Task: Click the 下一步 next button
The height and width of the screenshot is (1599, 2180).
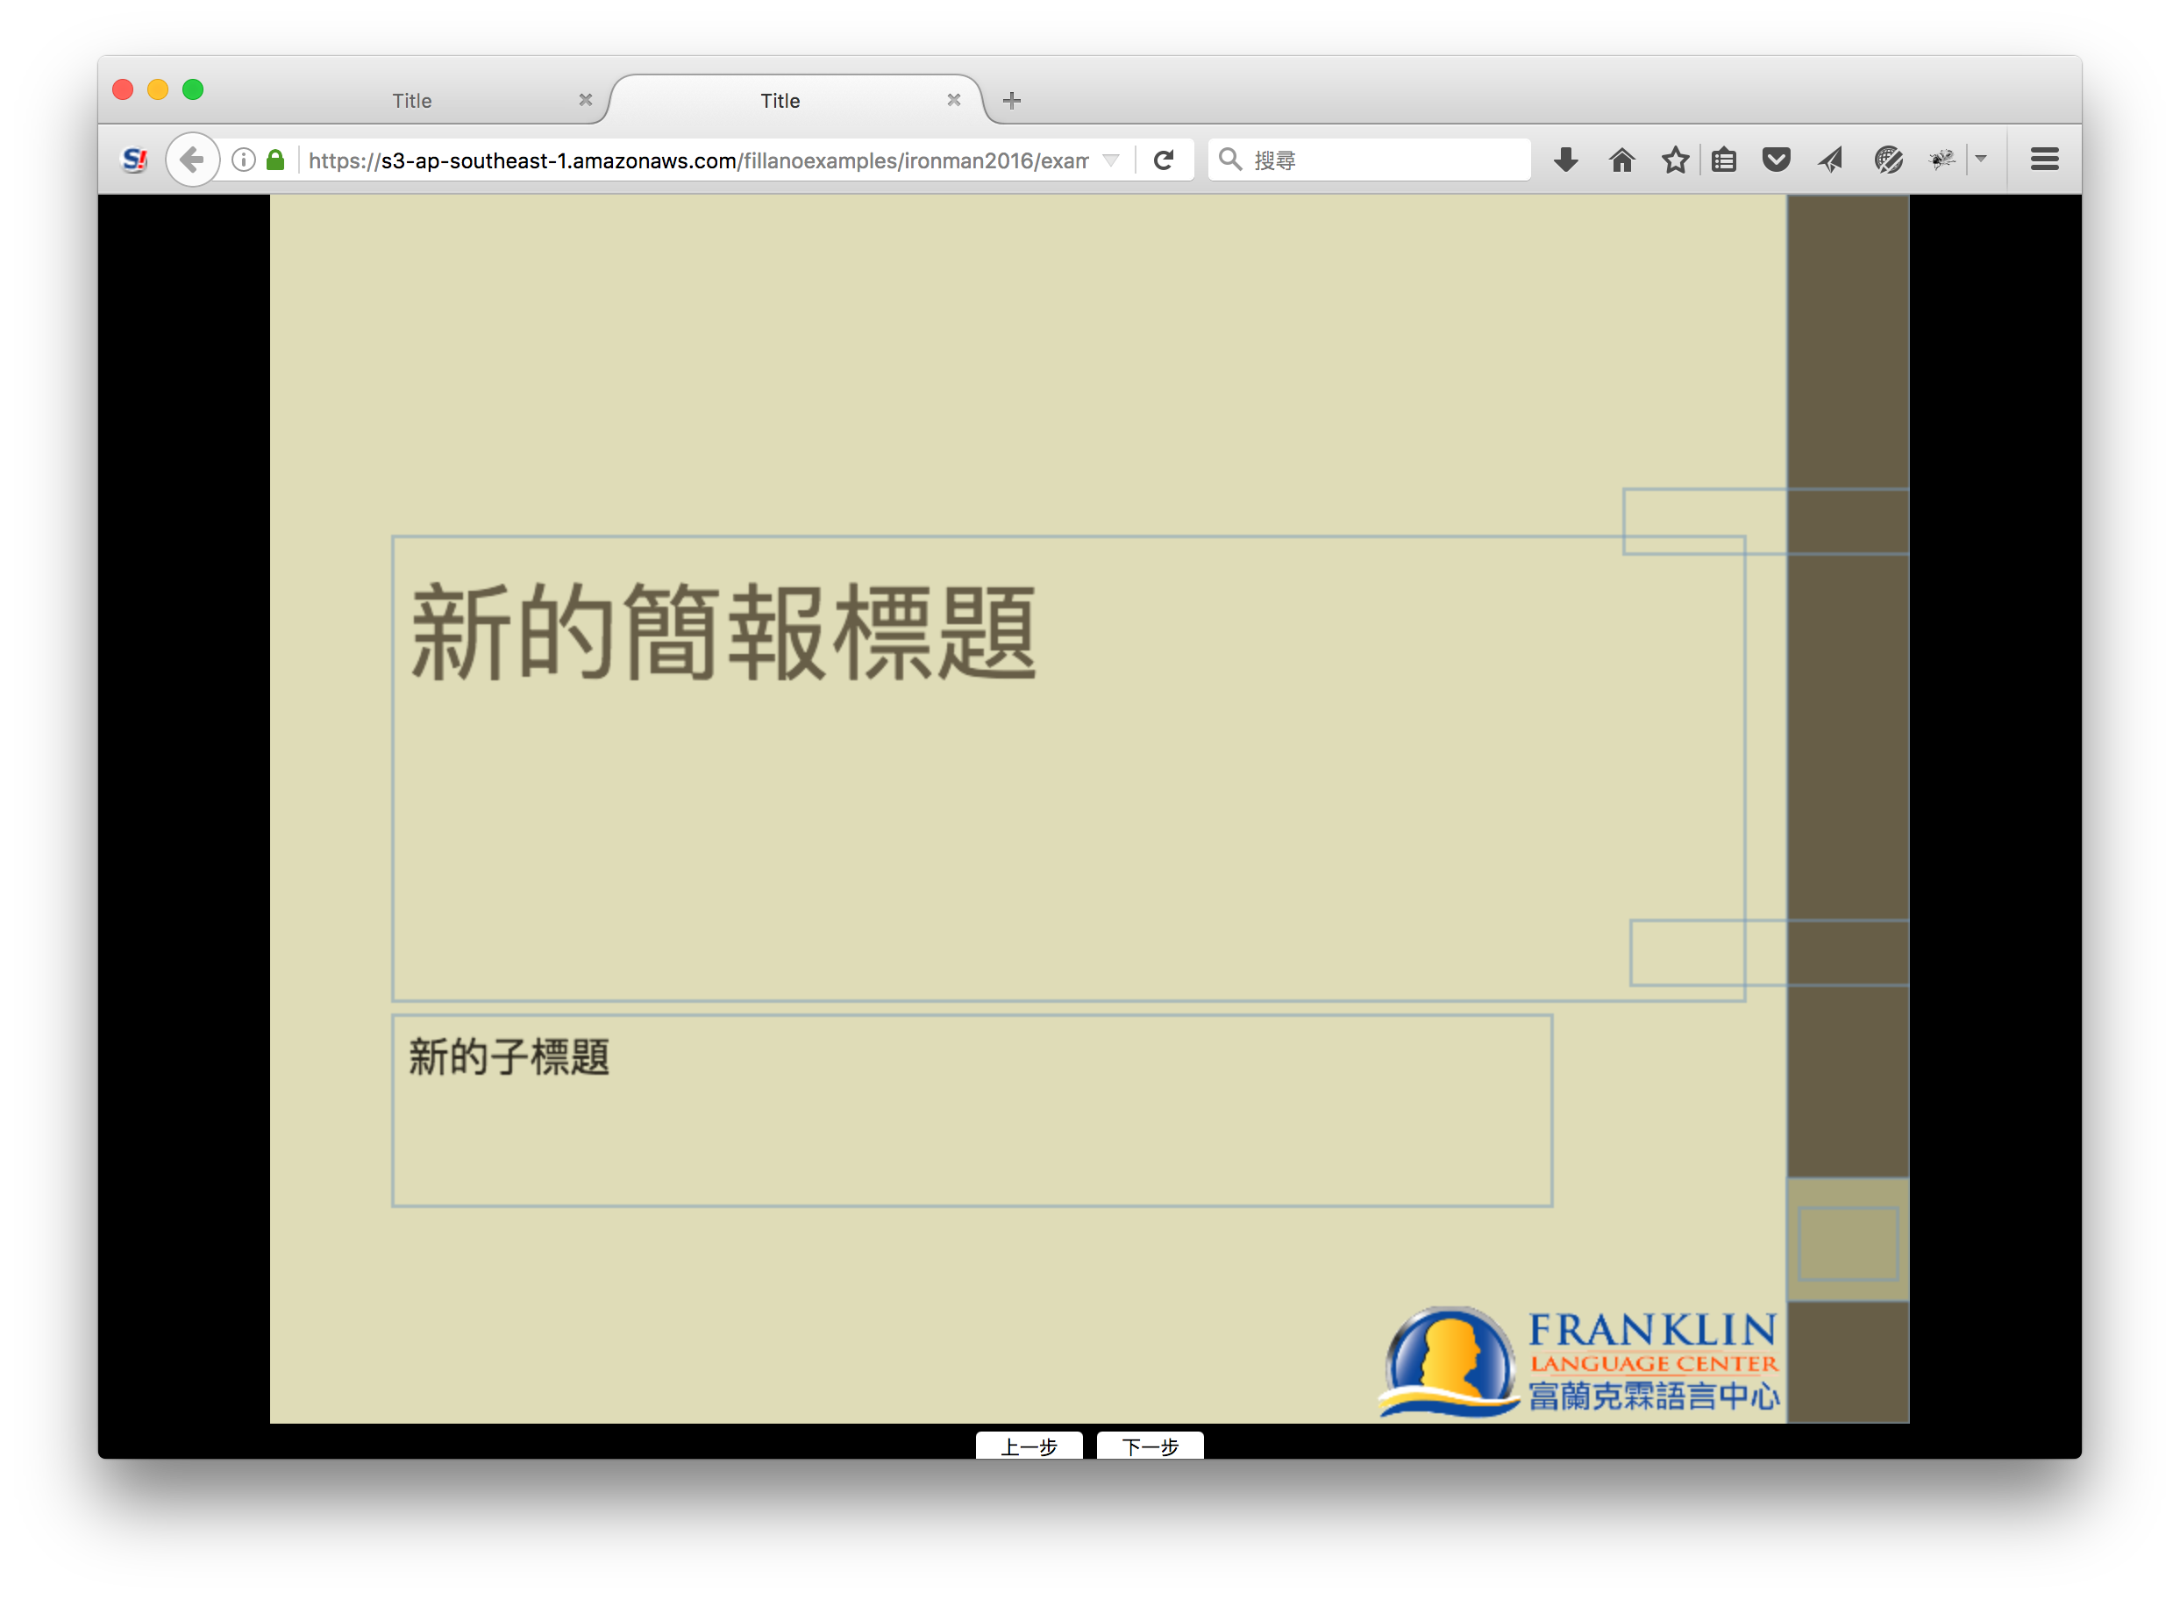Action: coord(1150,1446)
